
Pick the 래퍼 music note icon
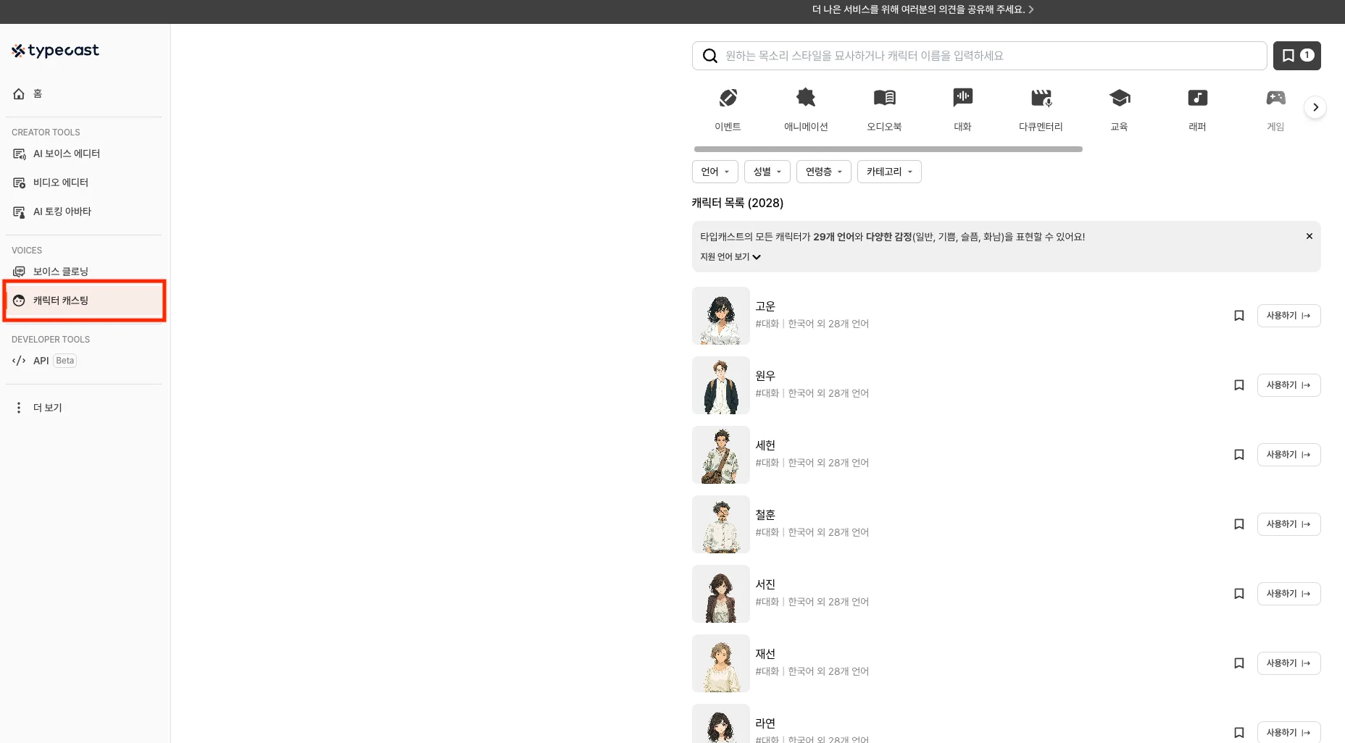click(x=1197, y=98)
